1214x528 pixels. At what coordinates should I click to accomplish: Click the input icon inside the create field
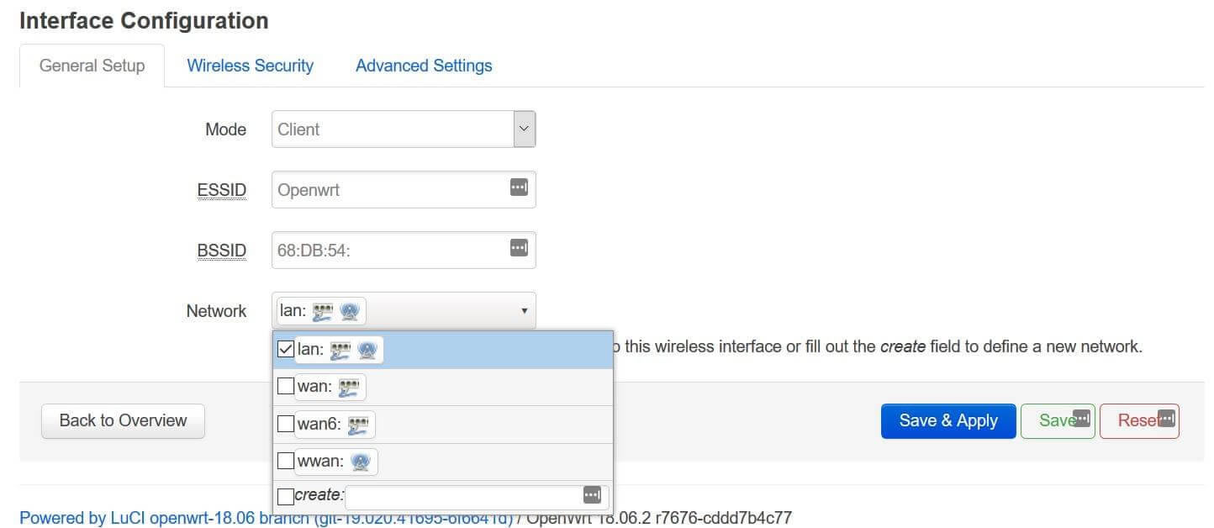pyautogui.click(x=591, y=496)
